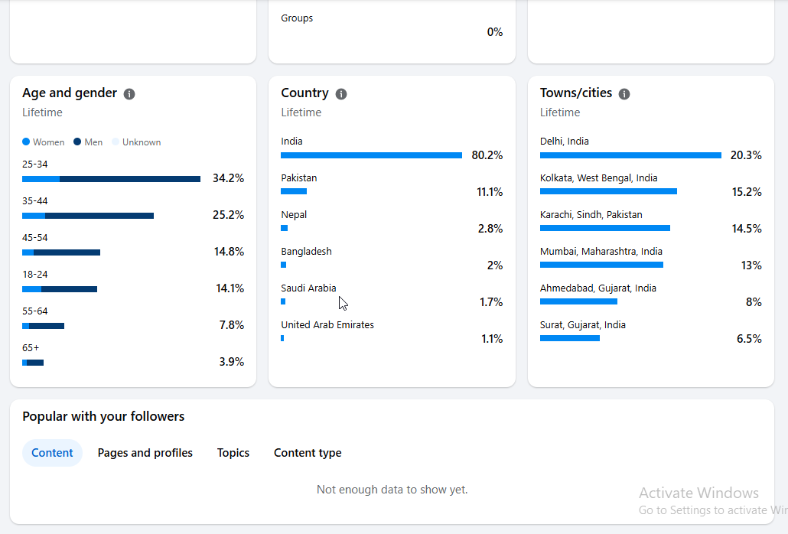Open the Country info icon tooltip

(341, 94)
